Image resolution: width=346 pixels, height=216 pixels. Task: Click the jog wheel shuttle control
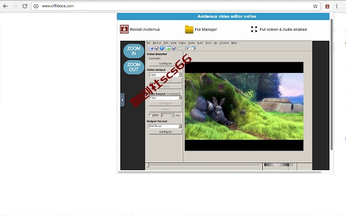pos(276,165)
